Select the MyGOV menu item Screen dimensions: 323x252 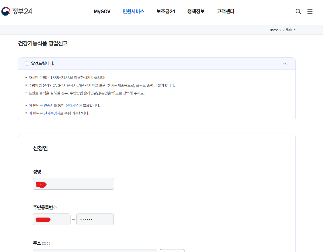click(x=102, y=11)
